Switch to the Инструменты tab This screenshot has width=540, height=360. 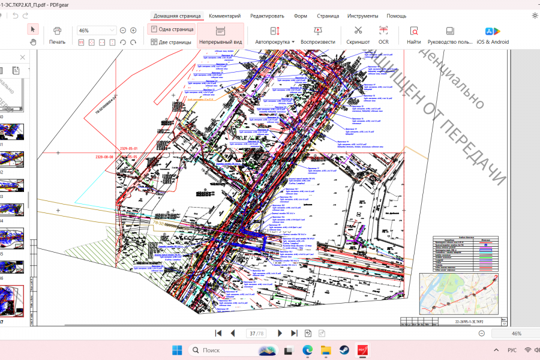pos(362,16)
